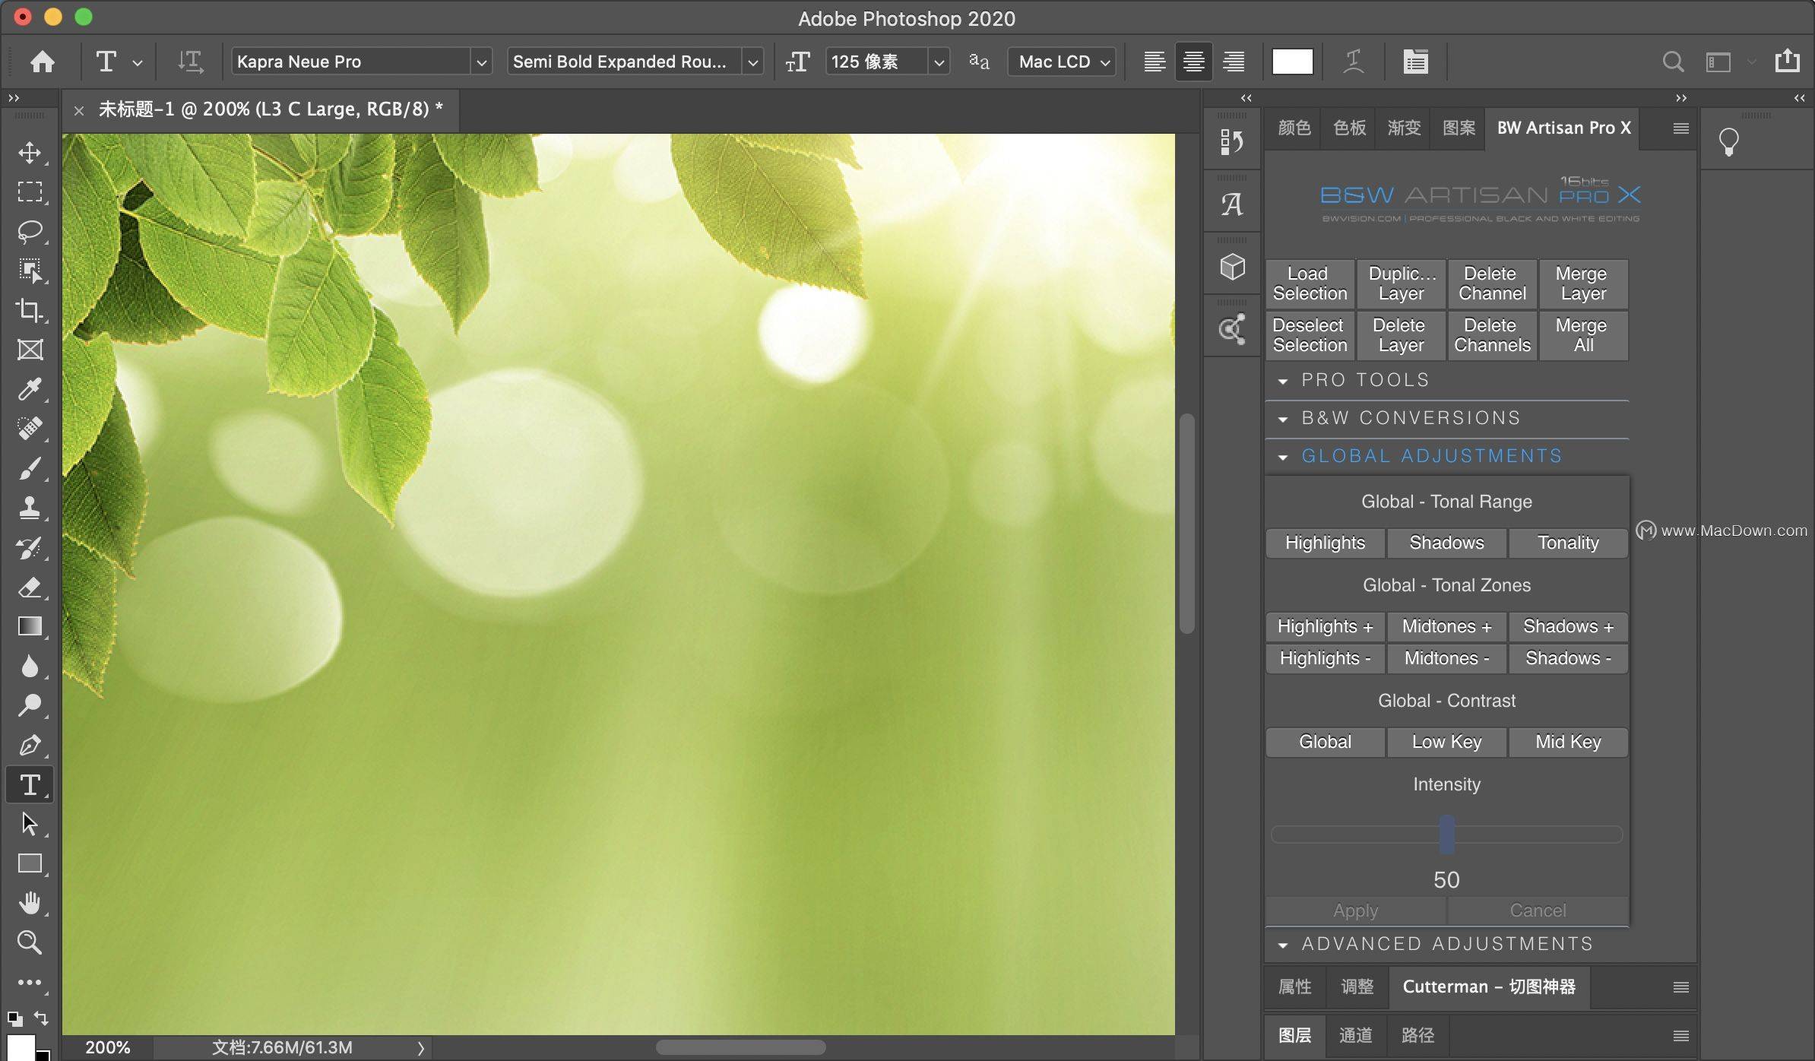This screenshot has width=1815, height=1061.
Task: Select the Dodge tool
Action: 30,705
